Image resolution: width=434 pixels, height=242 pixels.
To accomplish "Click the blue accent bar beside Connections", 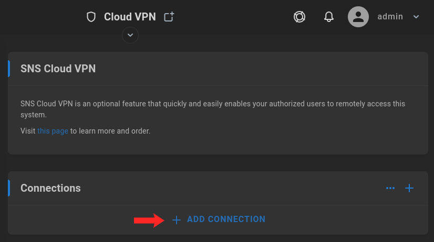I will tap(9, 188).
